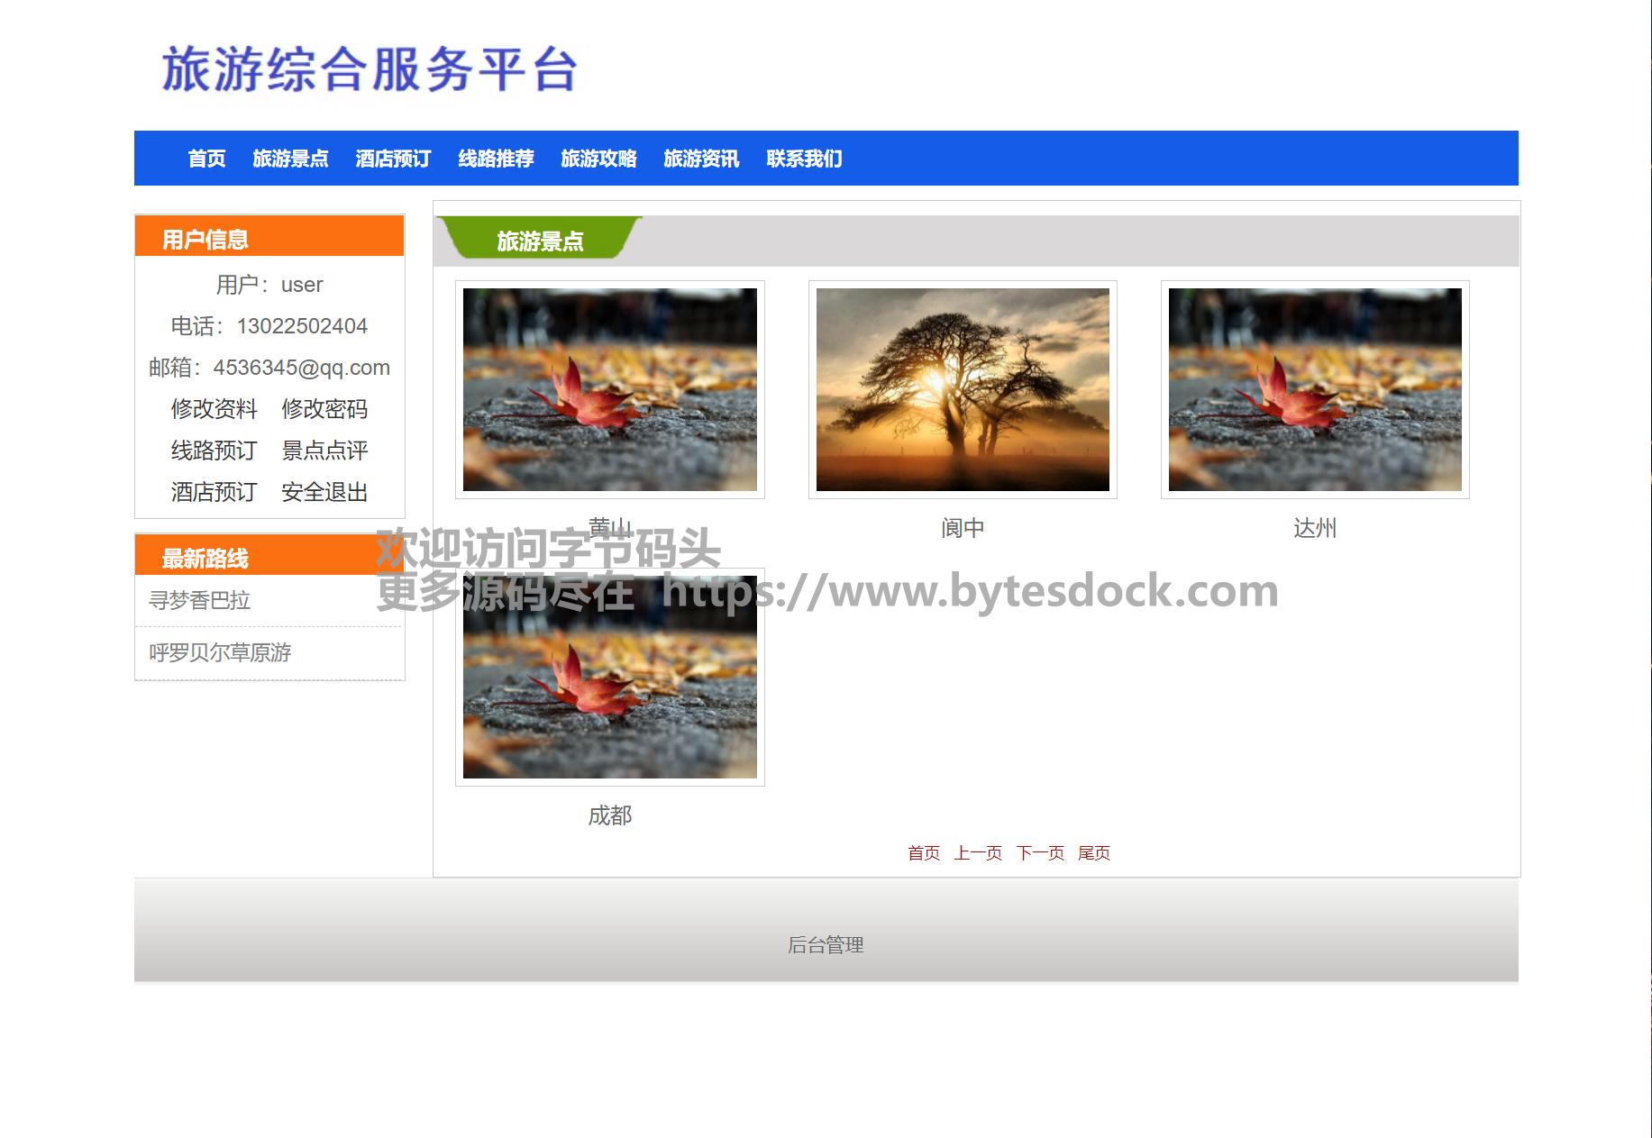Open the 后台管理 footer link
Image resolution: width=1652 pixels, height=1138 pixels.
(826, 945)
